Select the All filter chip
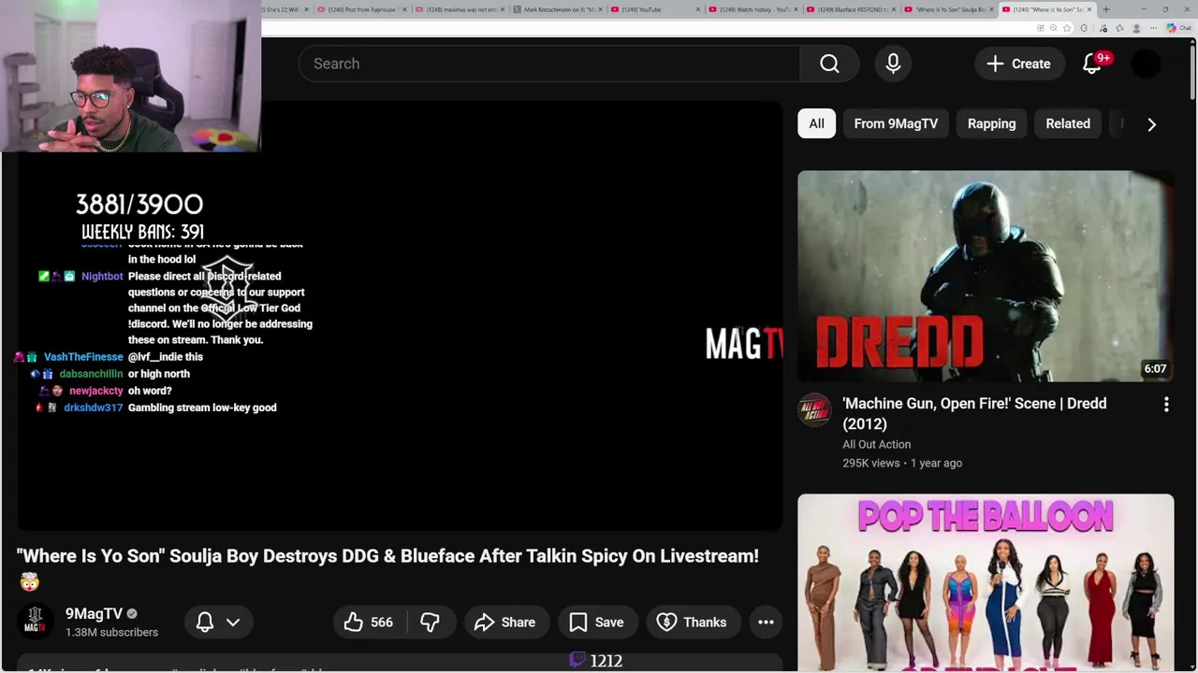This screenshot has width=1198, height=673. tap(816, 123)
